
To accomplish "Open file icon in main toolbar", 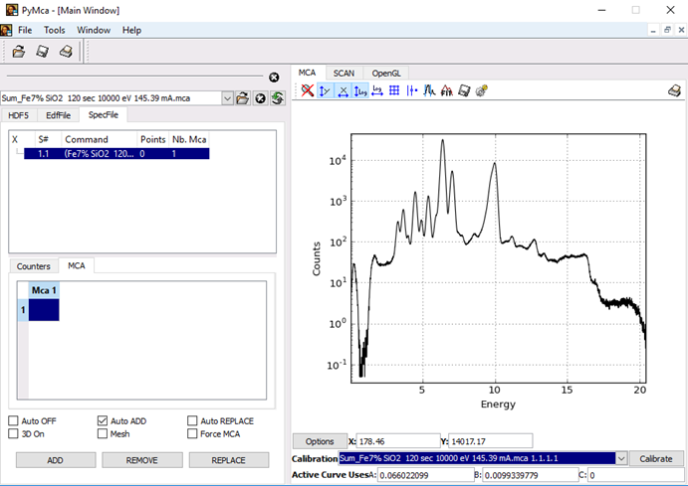I will [x=19, y=52].
